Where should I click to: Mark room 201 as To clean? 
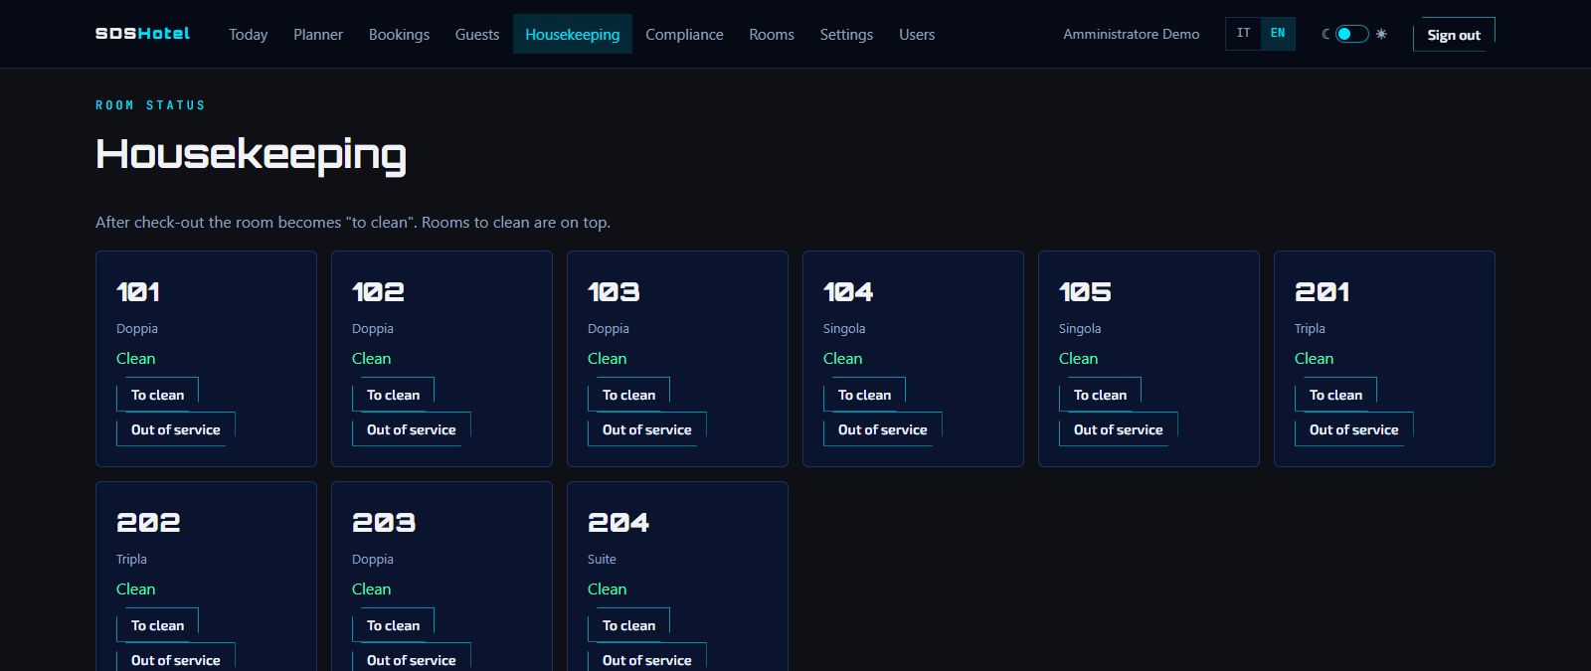point(1335,395)
